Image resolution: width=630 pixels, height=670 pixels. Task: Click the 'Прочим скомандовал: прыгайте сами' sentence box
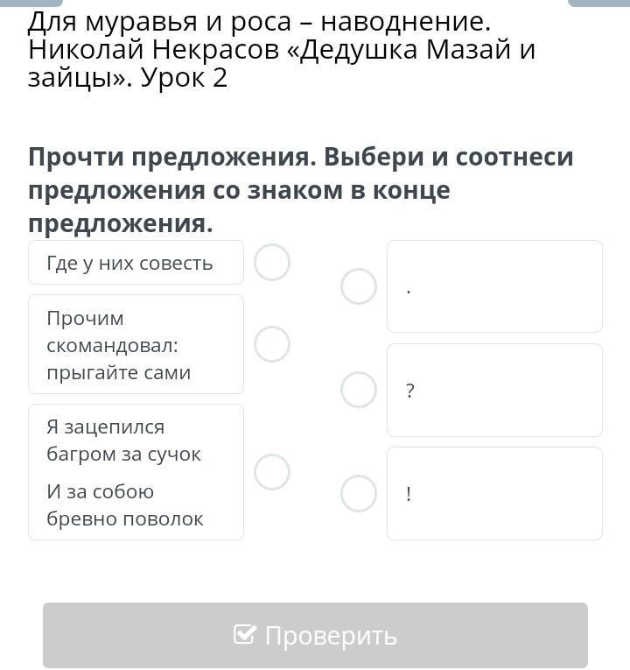point(136,344)
